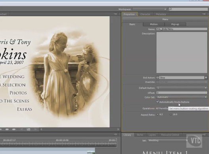Viewport: 209px width, 154px height.
Task: Click the 00:00:07:17 timecode on the ruler
Action: [10, 140]
